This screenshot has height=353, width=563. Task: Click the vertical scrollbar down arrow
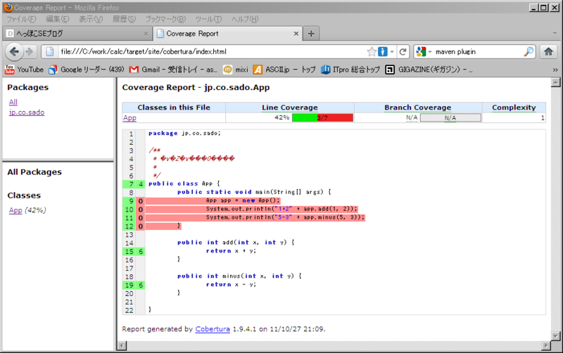tap(555, 336)
